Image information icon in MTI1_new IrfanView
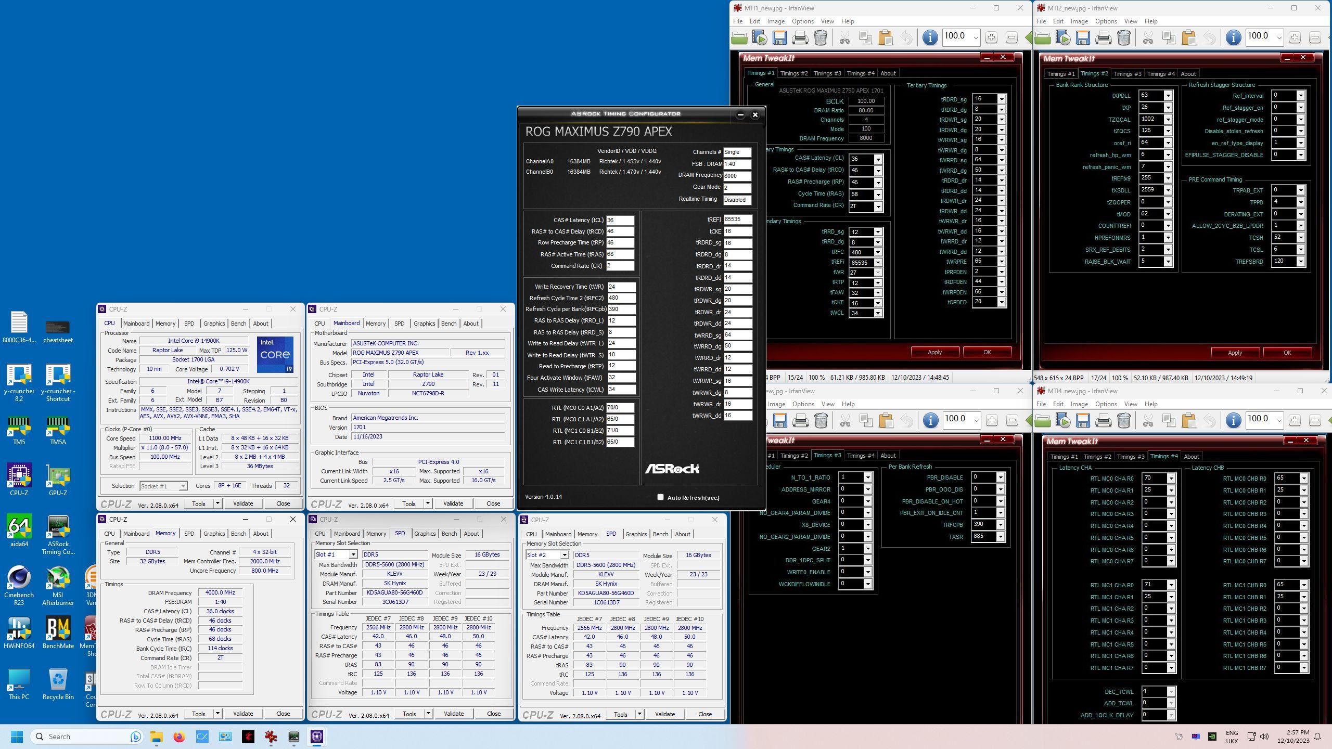Viewport: 1332px width, 749px height. click(x=930, y=37)
